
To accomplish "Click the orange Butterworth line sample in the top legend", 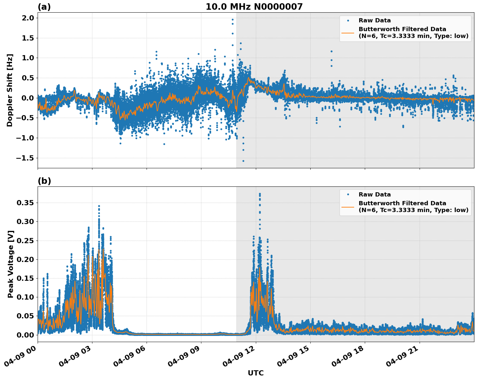I will [348, 33].
